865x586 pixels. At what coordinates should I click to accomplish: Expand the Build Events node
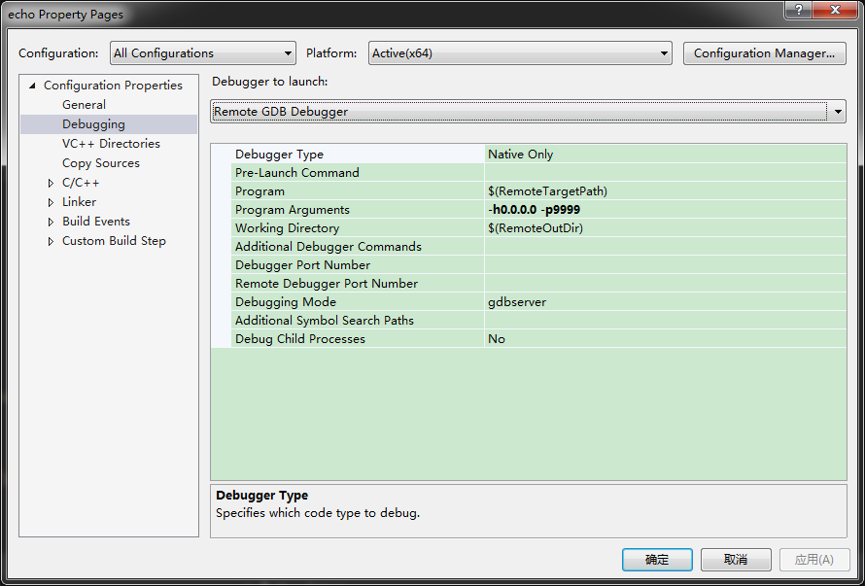[x=52, y=222]
